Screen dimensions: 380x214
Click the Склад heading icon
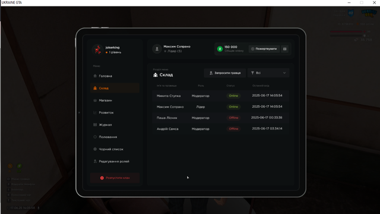[156, 75]
